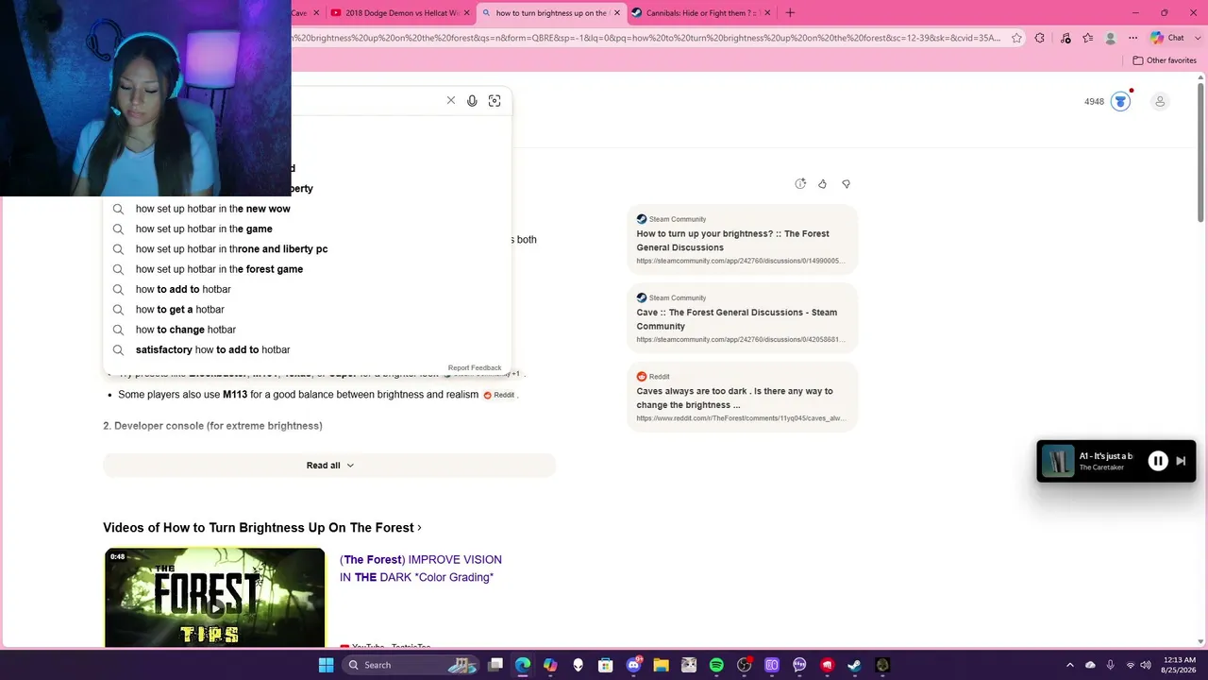Dislike the answer with thumbs down
This screenshot has width=1208, height=680.
point(846,184)
